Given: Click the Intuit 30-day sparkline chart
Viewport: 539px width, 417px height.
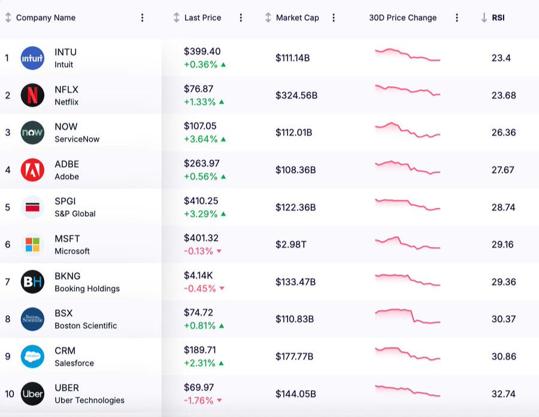Looking at the screenshot, I should pos(408,55).
